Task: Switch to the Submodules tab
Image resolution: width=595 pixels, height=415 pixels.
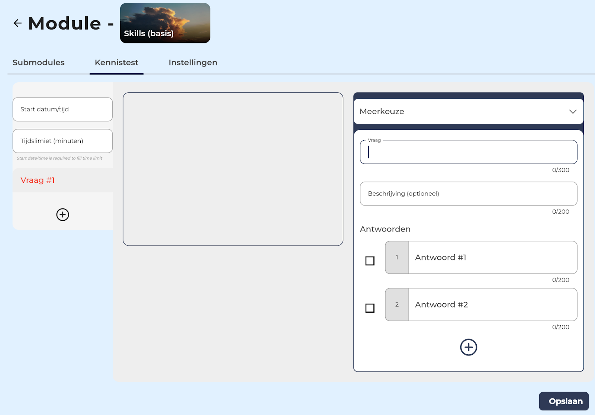Action: [x=39, y=63]
